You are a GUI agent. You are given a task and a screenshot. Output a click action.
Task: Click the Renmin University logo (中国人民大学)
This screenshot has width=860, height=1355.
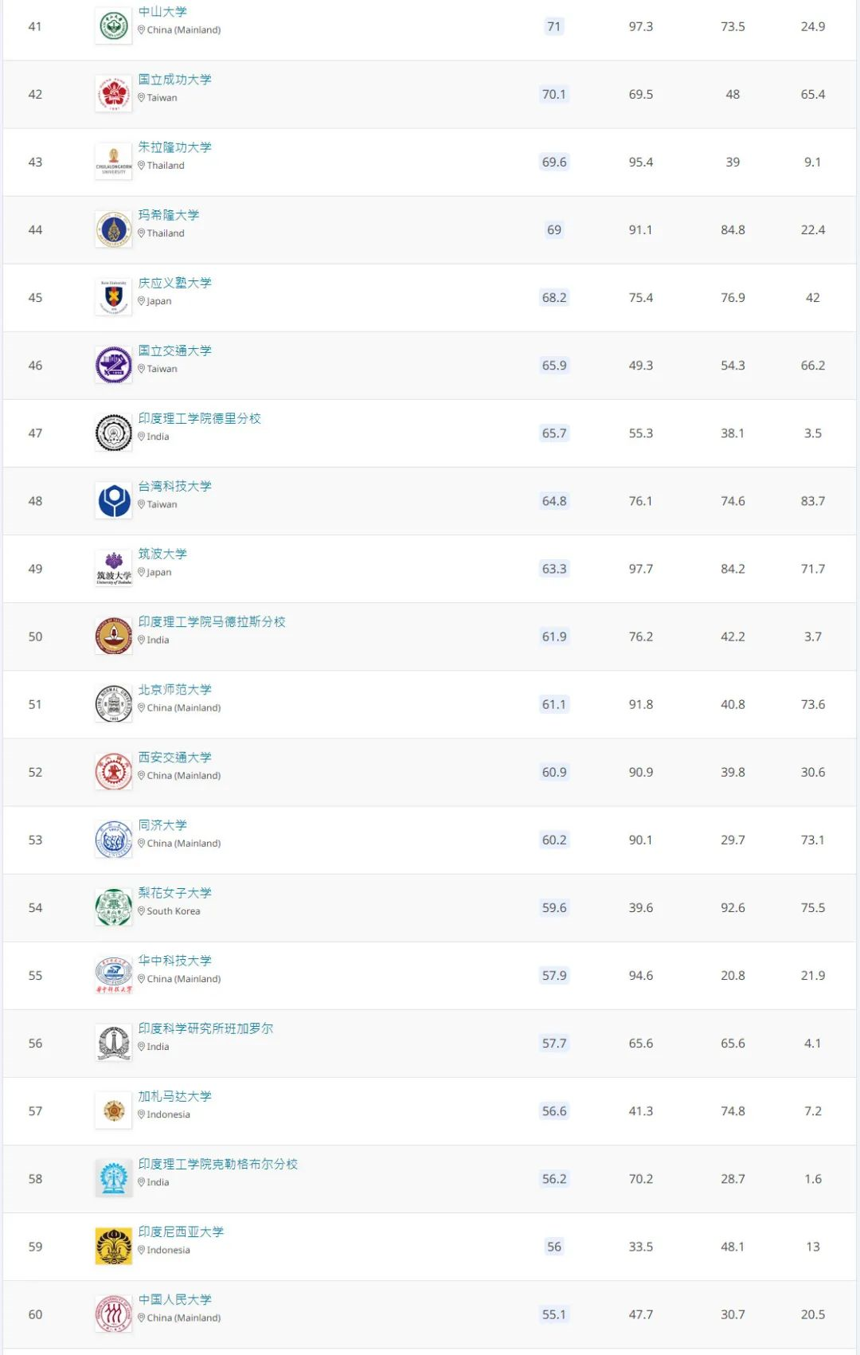pos(114,1314)
